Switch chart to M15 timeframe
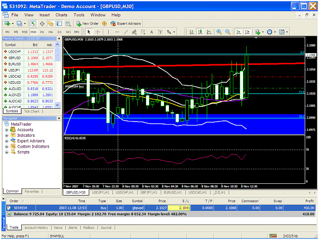Screen dimensions: 319x240 (24, 32)
